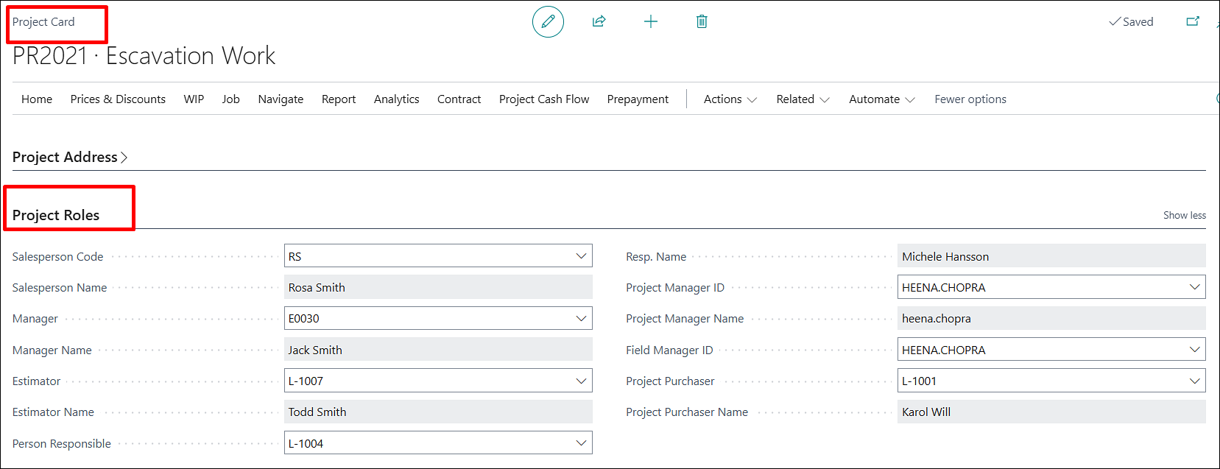Open the Contract tab

(x=459, y=99)
